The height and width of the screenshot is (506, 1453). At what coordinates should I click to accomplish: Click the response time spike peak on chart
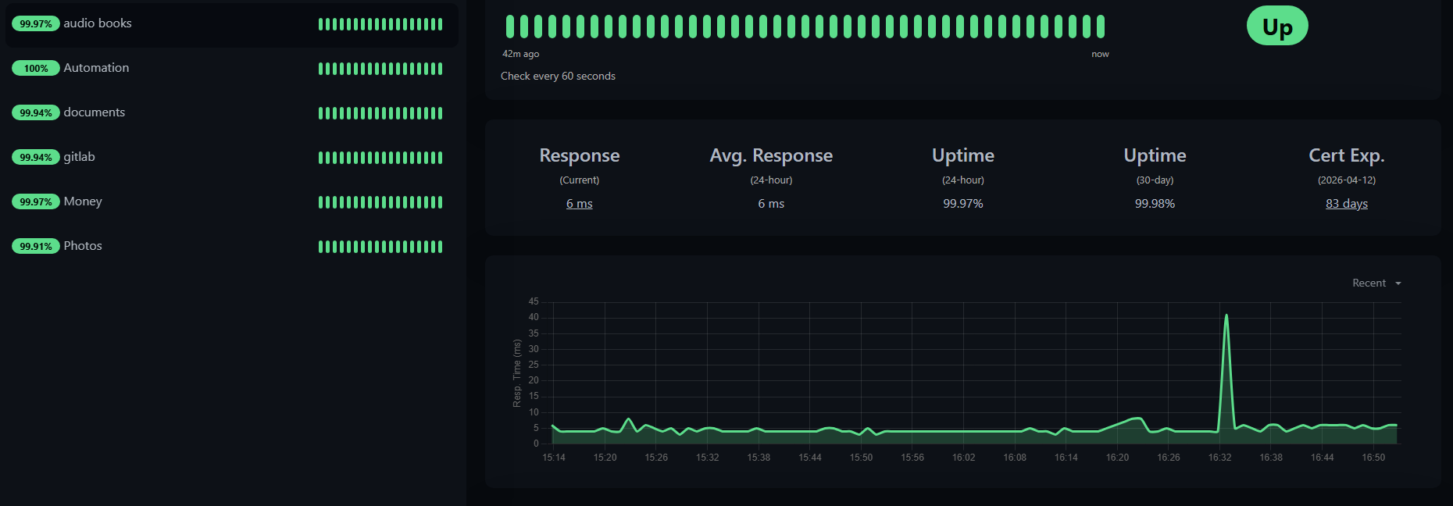(x=1226, y=315)
